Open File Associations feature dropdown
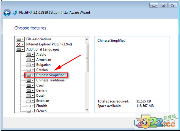The width and height of the screenshot is (180, 131). (20, 39)
